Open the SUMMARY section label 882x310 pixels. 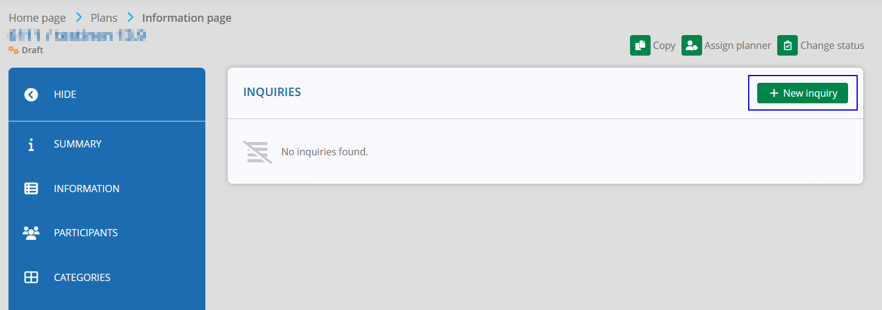[78, 144]
